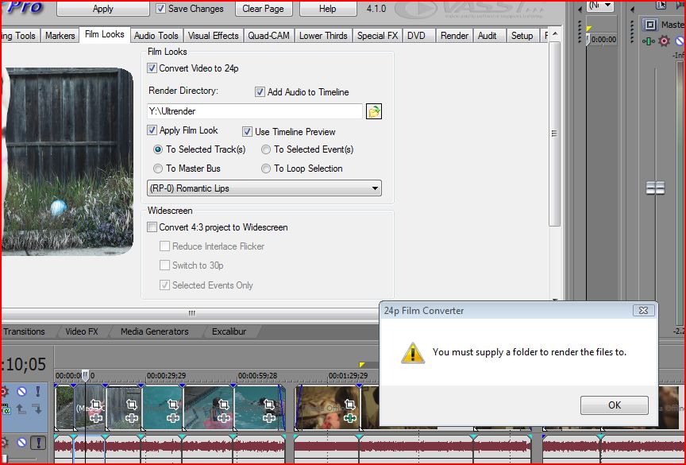Viewport: 686px width, 465px height.
Task: Select the To Master Bus radio button
Action: (158, 169)
